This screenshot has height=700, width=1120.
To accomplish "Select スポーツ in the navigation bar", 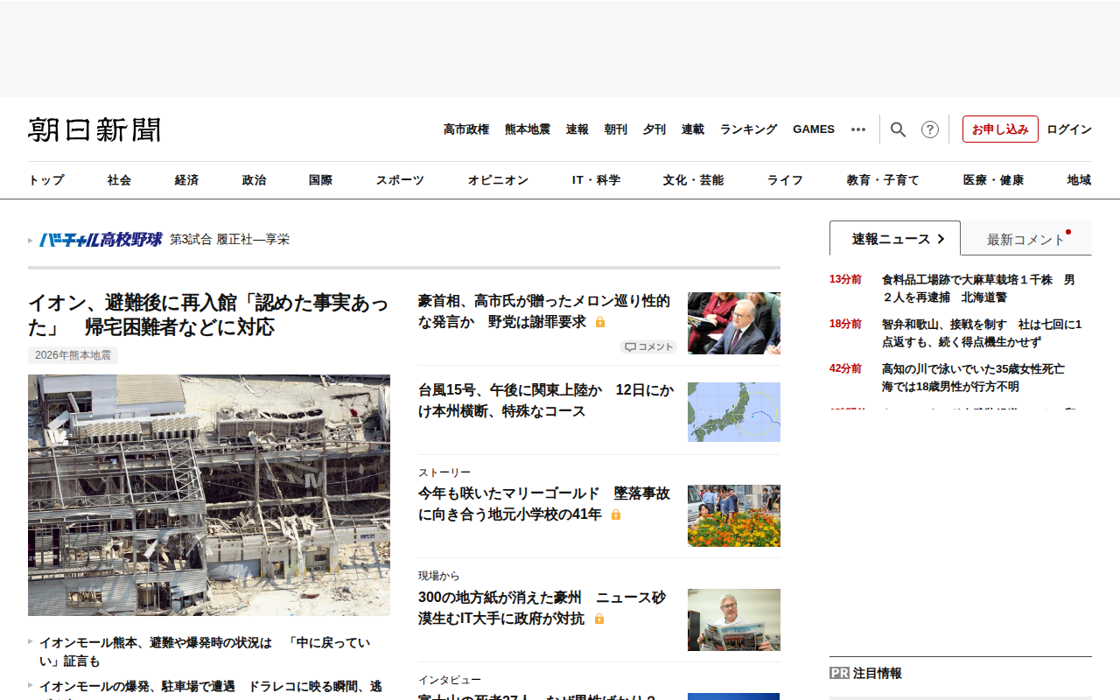I will pyautogui.click(x=401, y=180).
